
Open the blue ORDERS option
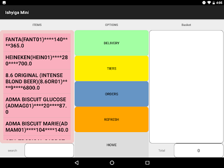coord(112,94)
